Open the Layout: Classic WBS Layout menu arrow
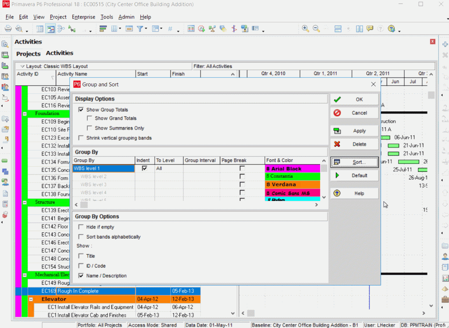 tap(22, 67)
